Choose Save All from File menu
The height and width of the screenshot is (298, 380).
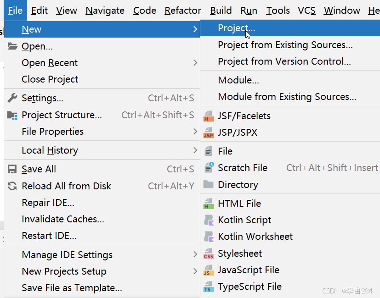click(39, 169)
